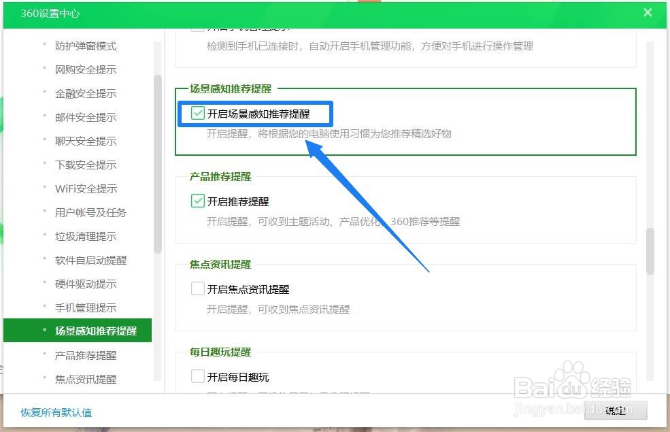Select 金融安全提示 sidebar item

pyautogui.click(x=86, y=94)
